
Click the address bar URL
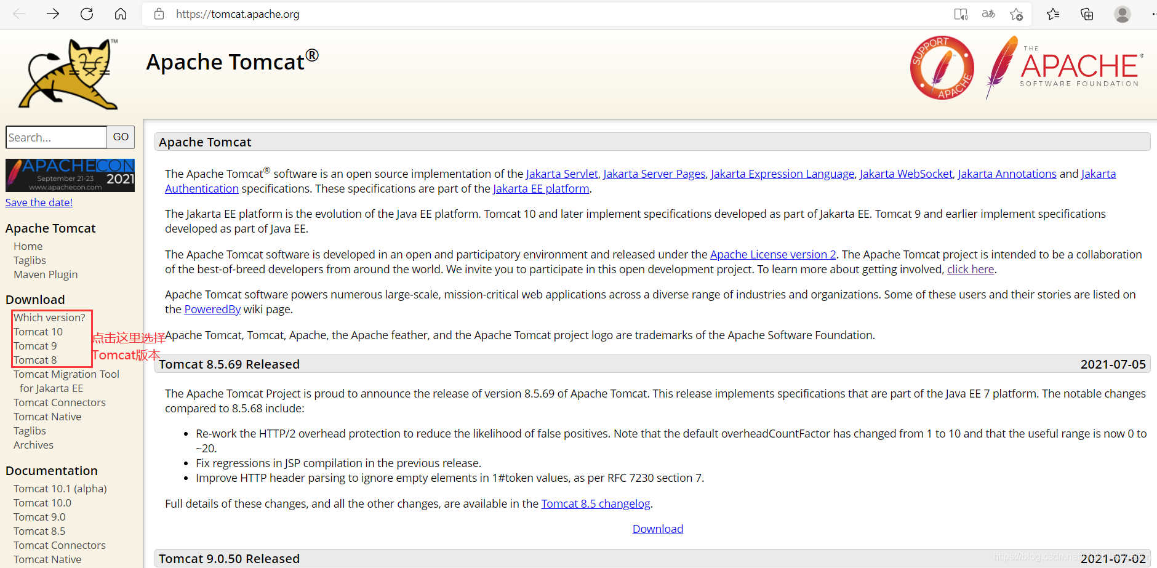point(238,14)
